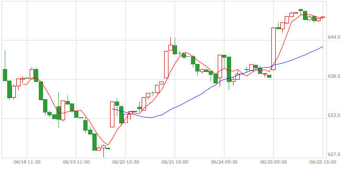Select the 638.5 price axis label
Viewport: 346px width, 173px height.
[x=334, y=76]
